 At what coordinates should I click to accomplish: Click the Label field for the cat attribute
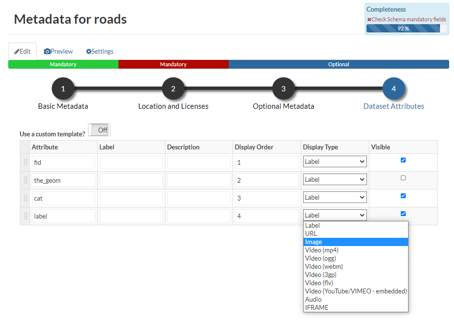pos(131,197)
